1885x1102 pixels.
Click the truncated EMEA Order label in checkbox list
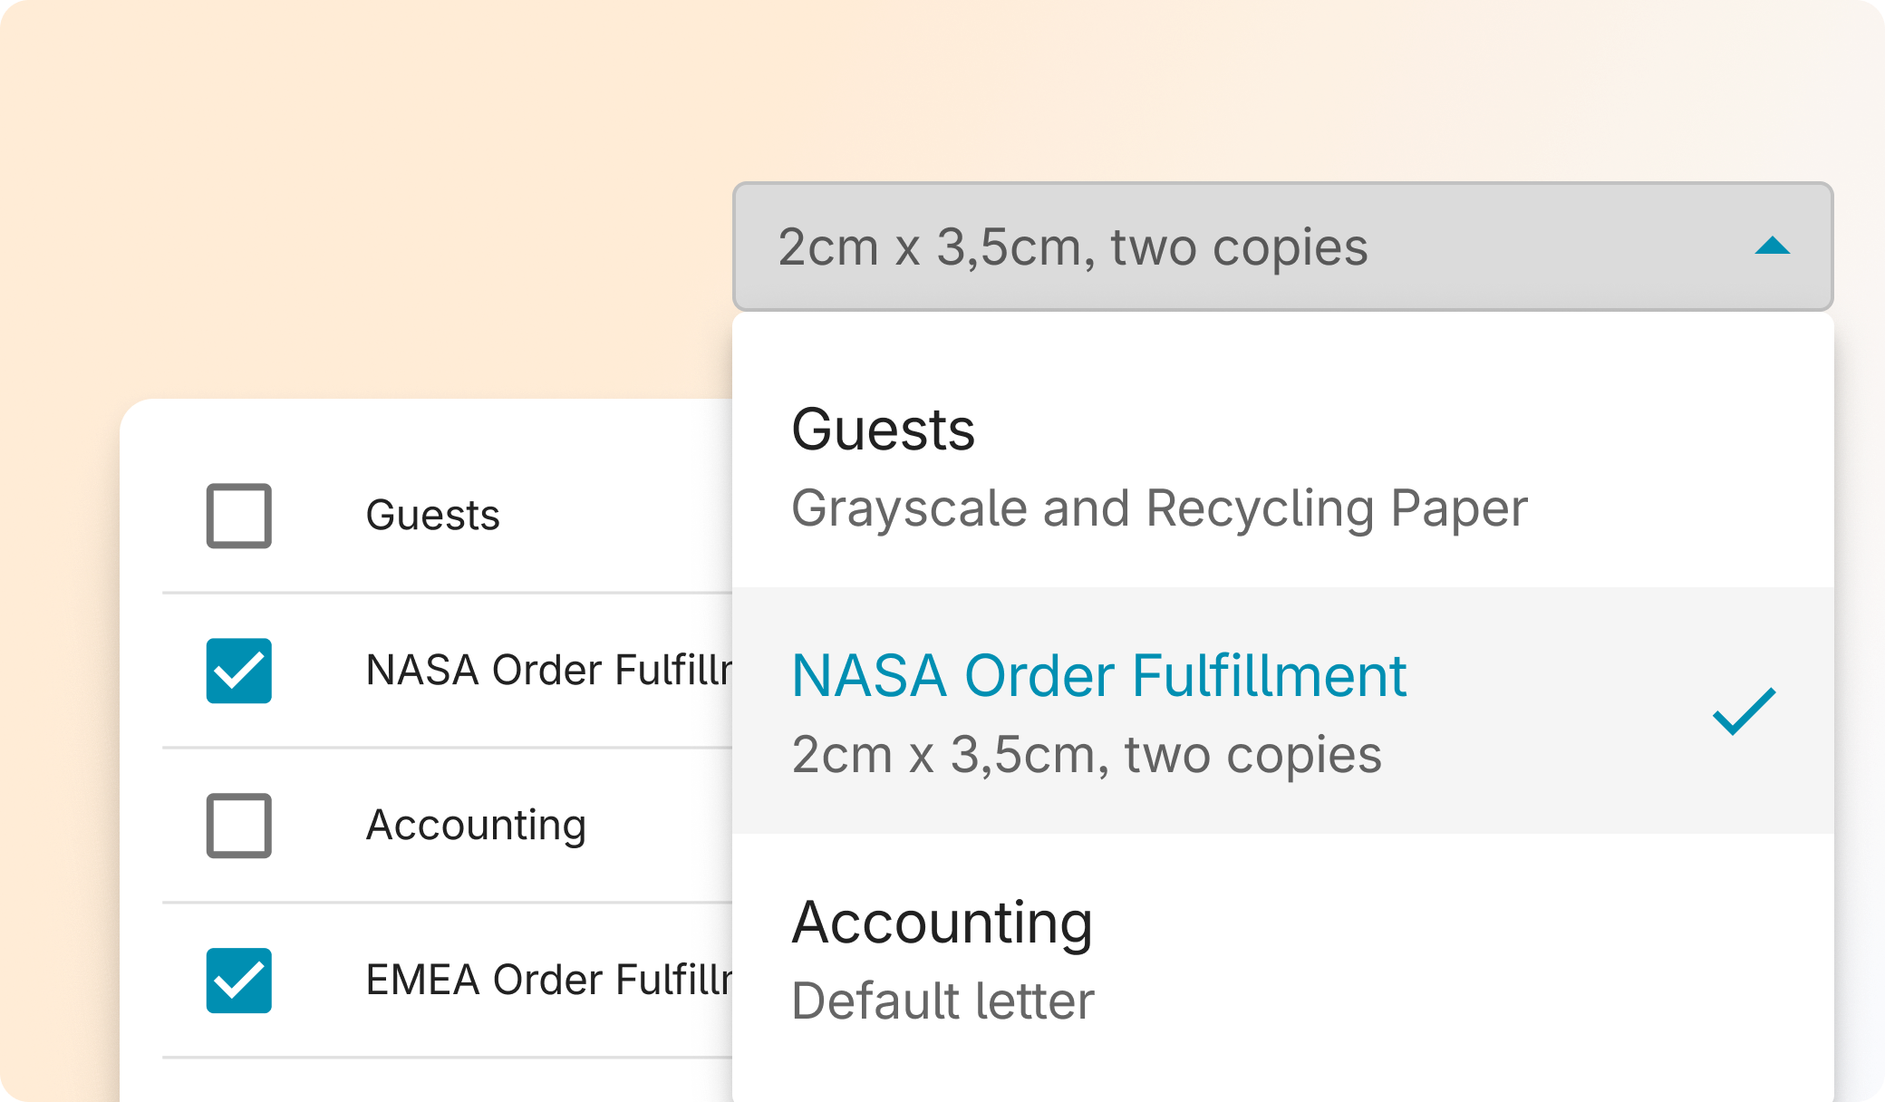click(x=549, y=981)
